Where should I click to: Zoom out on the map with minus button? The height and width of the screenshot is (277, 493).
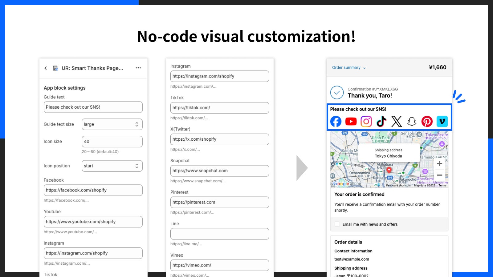pos(440,175)
